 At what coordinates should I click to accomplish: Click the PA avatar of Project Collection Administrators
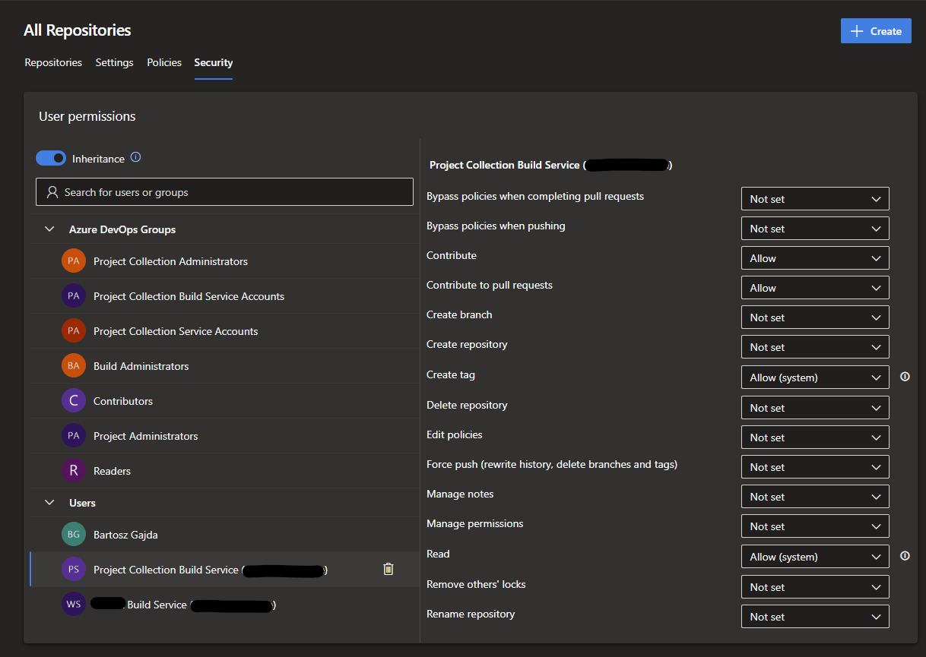click(x=74, y=261)
